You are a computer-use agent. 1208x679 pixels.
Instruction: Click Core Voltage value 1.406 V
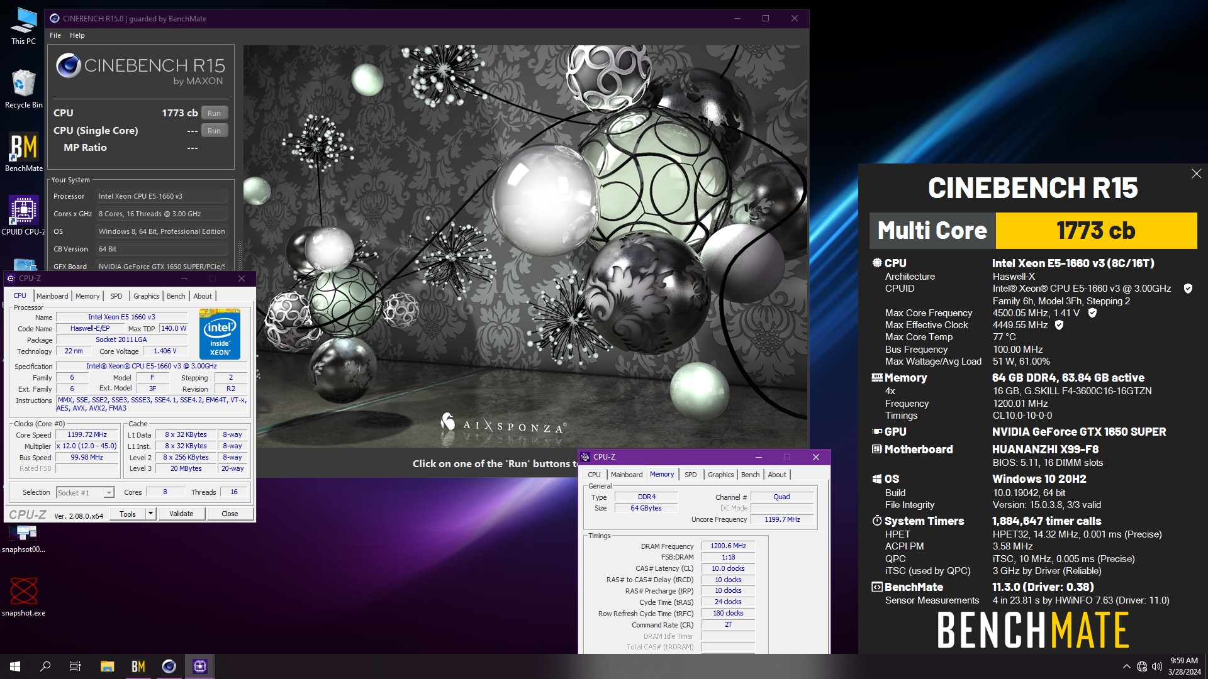(165, 351)
